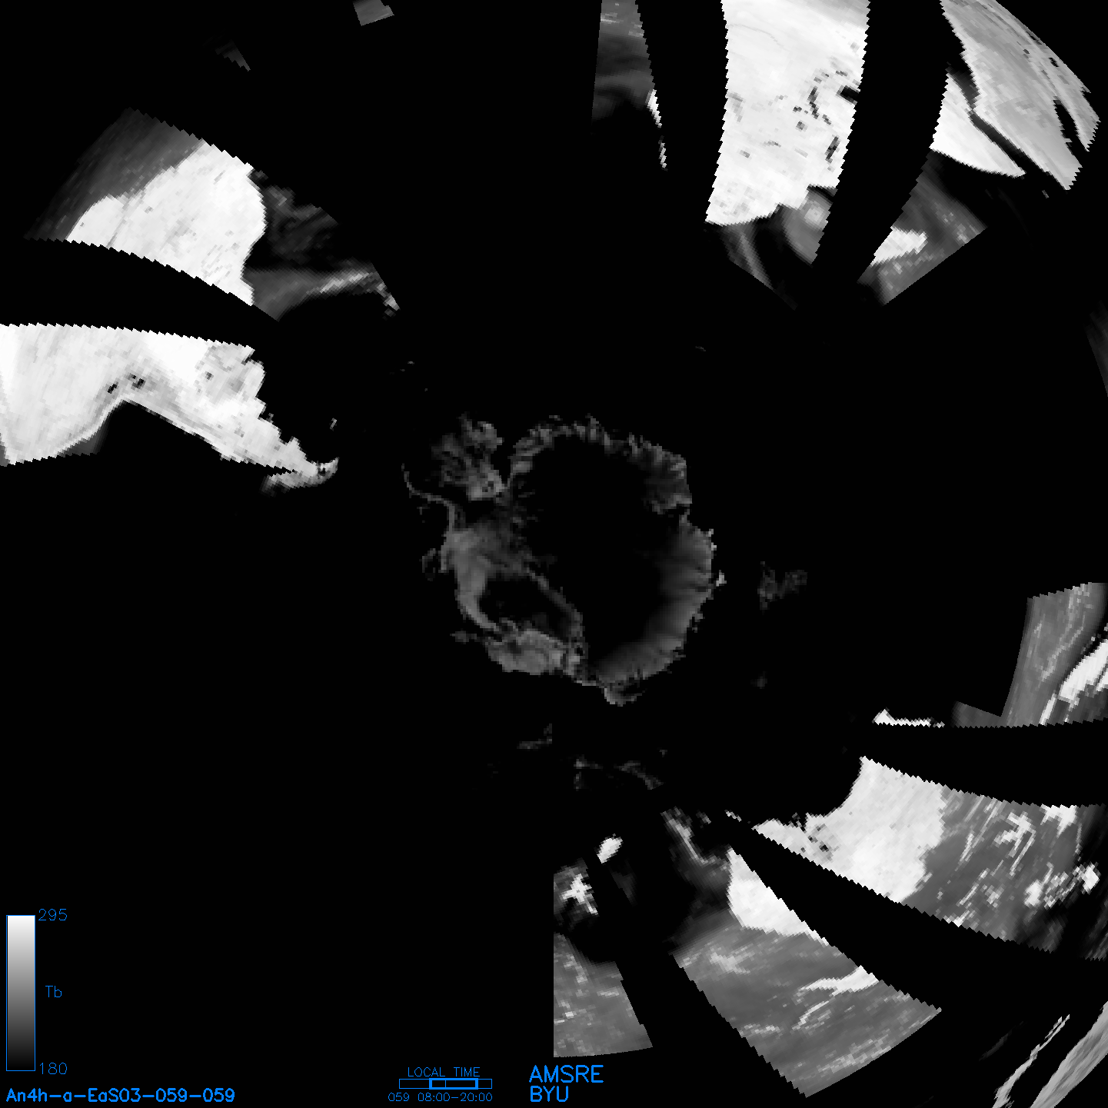
Task: Select the An4h-a-EaS03-059-059 image identifier text
Action: click(x=121, y=1096)
